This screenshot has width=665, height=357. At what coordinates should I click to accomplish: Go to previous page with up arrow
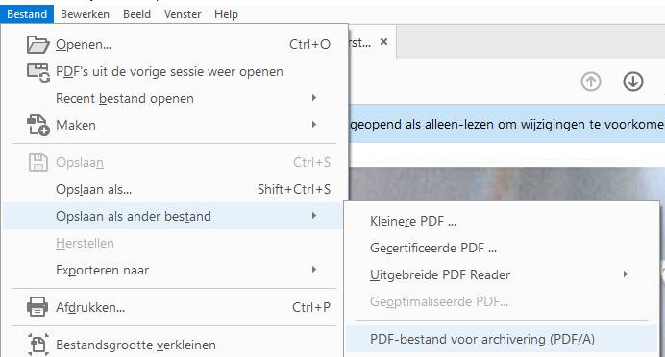coord(591,82)
